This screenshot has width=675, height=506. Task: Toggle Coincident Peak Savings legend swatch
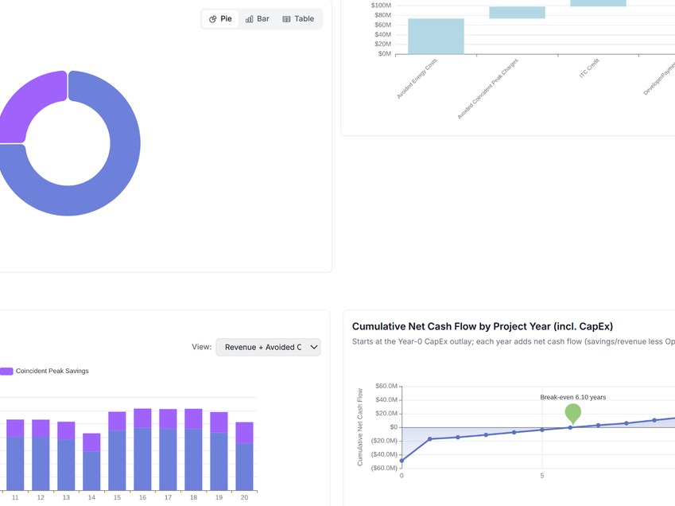[x=6, y=372]
